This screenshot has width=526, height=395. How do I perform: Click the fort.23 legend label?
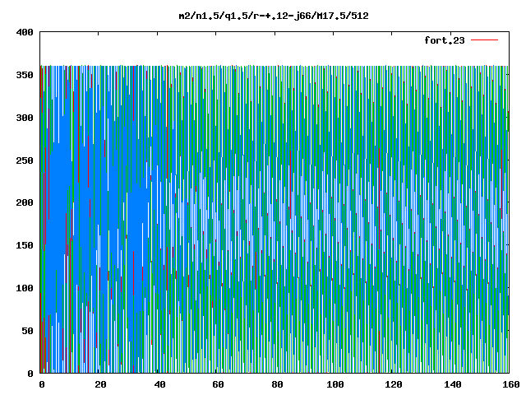click(x=445, y=40)
